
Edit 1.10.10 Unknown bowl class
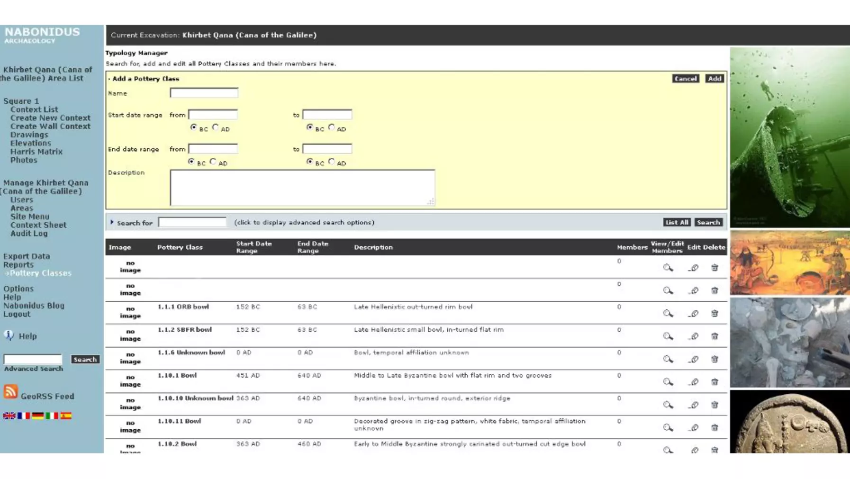pos(694,405)
